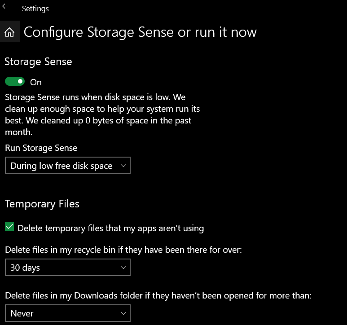The image size is (347, 325).
Task: Click the "Temporary Files" section heading
Action: pyautogui.click(x=42, y=204)
